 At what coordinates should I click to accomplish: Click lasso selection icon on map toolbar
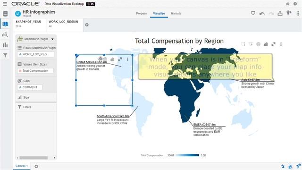click(x=251, y=44)
